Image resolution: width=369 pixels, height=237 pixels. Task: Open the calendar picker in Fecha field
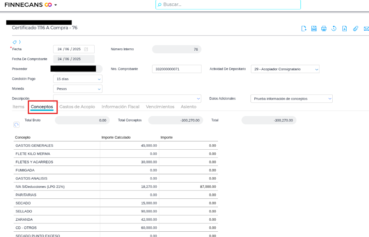coord(86,49)
